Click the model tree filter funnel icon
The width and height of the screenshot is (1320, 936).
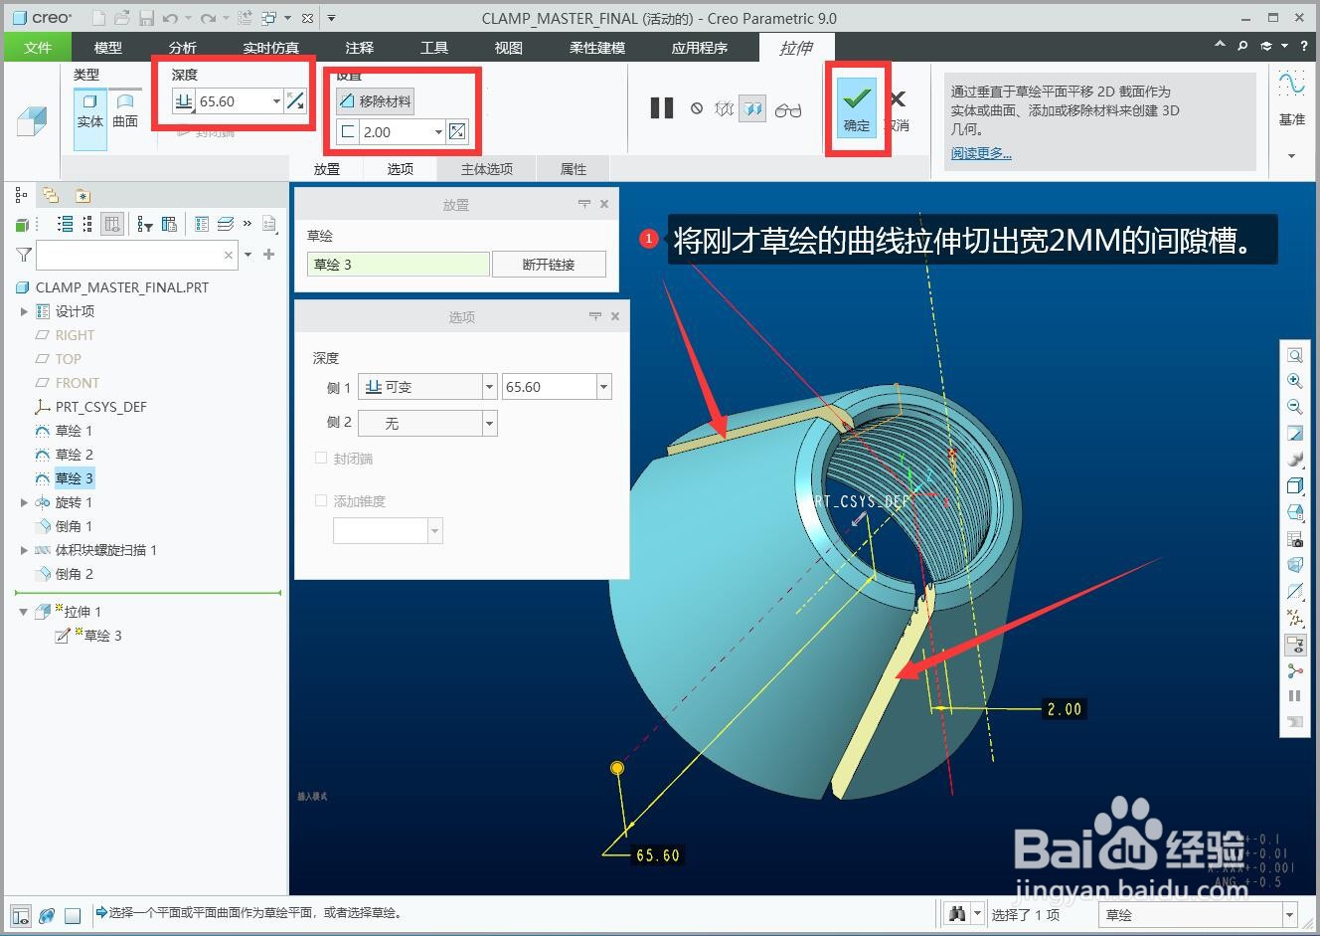24,255
